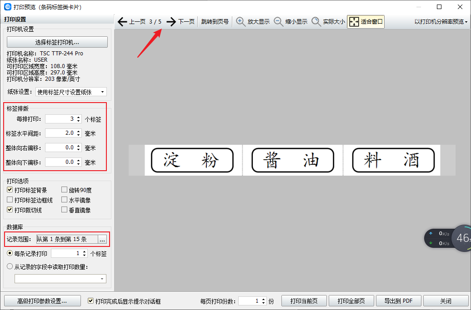Activate the fit to window icon
The width and height of the screenshot is (471, 310).
(354, 22)
